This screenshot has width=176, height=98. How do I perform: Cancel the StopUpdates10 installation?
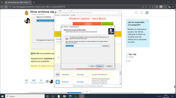point(109,66)
